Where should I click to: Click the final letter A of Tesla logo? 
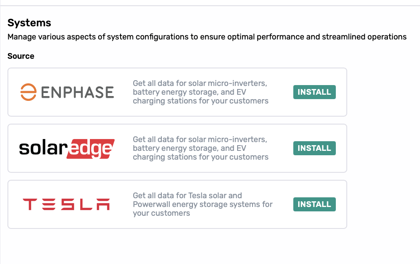pos(103,204)
